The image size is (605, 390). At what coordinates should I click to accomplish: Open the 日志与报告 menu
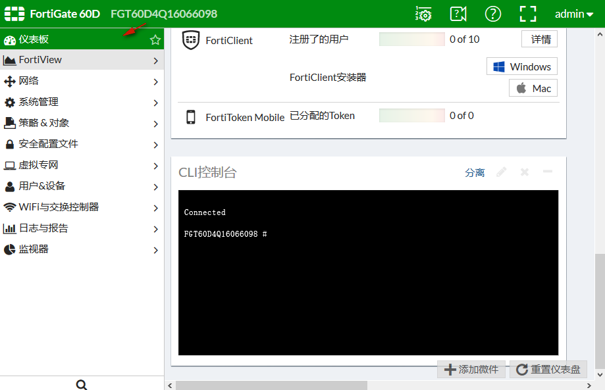[x=82, y=228]
